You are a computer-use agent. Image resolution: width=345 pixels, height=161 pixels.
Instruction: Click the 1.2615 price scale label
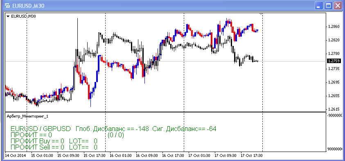[334, 109]
